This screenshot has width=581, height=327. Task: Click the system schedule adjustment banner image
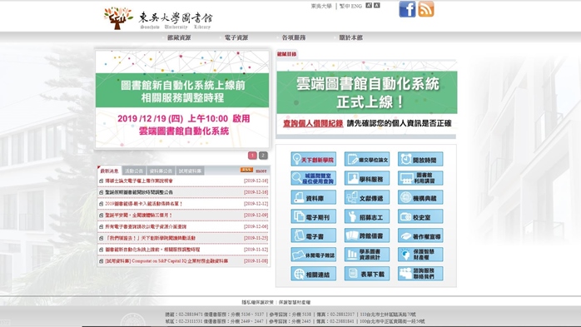182,99
